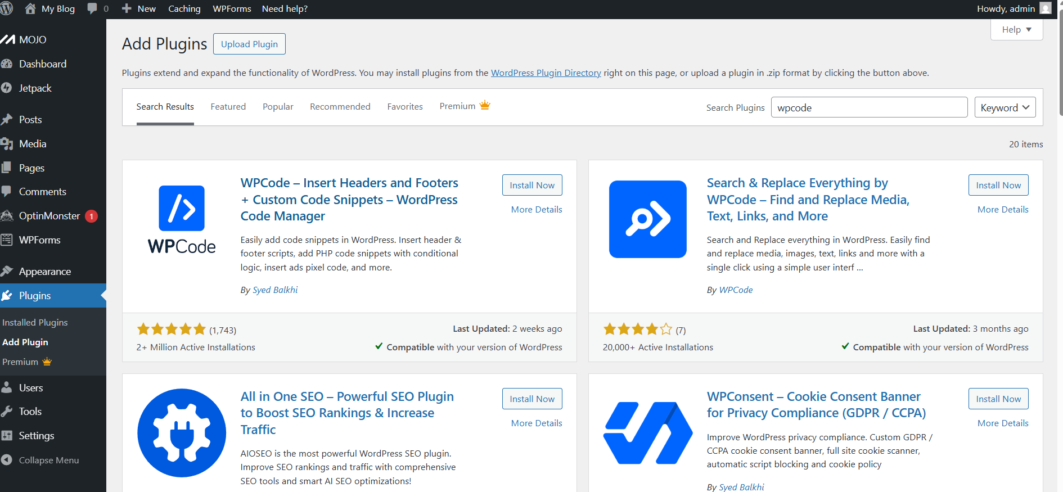The height and width of the screenshot is (492, 1063).
Task: Switch to the Recommended tab
Action: coord(340,106)
